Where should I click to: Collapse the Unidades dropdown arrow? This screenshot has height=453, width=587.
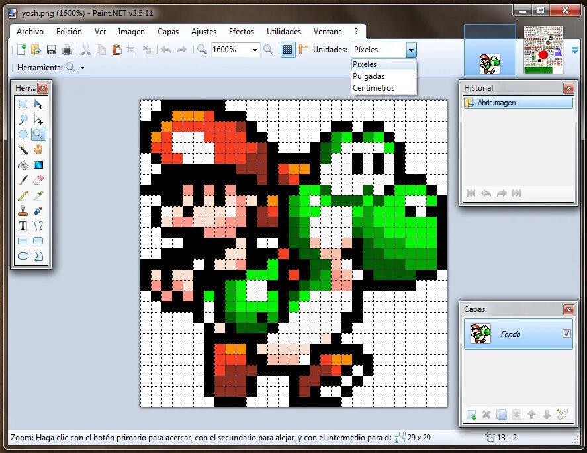pyautogui.click(x=411, y=50)
